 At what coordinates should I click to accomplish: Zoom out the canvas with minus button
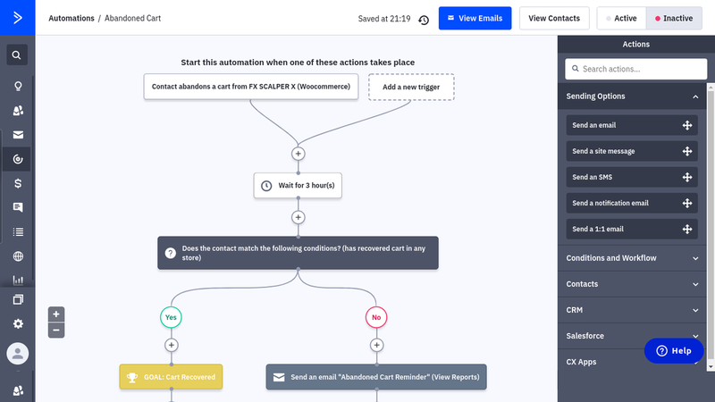click(56, 330)
